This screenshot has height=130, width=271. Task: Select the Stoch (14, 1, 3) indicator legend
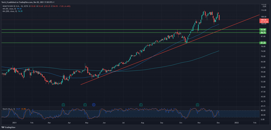coord(8,109)
